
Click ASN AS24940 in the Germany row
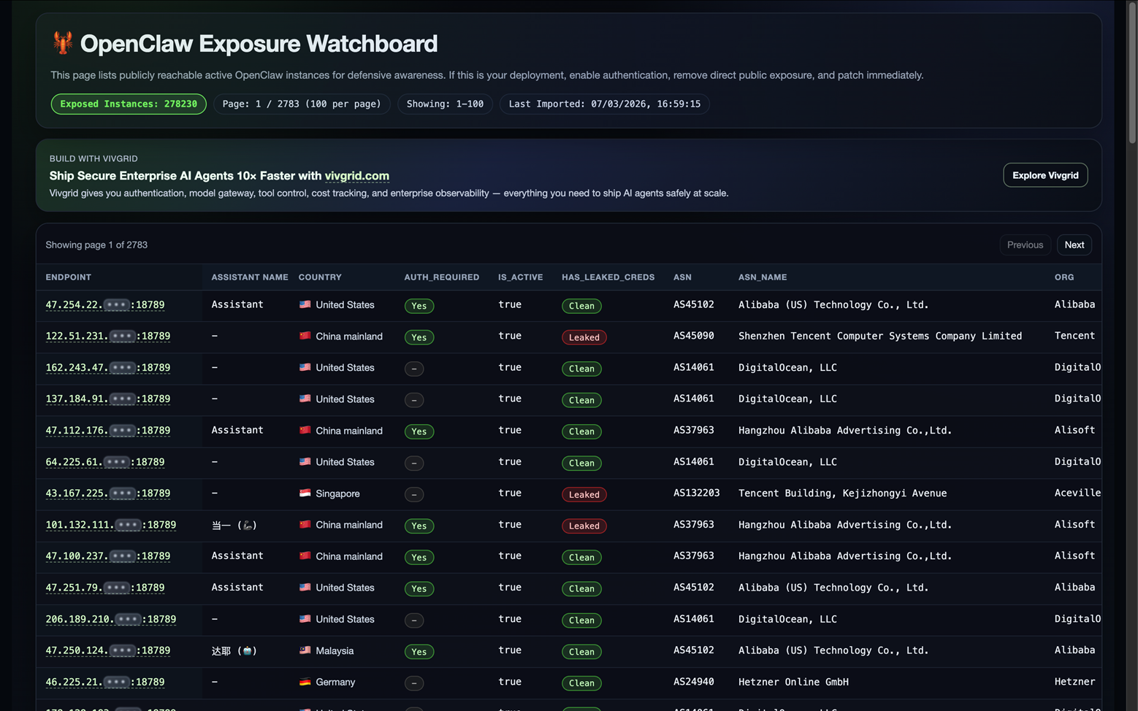[x=694, y=682]
